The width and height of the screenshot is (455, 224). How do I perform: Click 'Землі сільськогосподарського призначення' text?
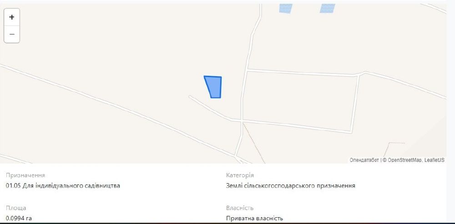pyautogui.click(x=290, y=185)
